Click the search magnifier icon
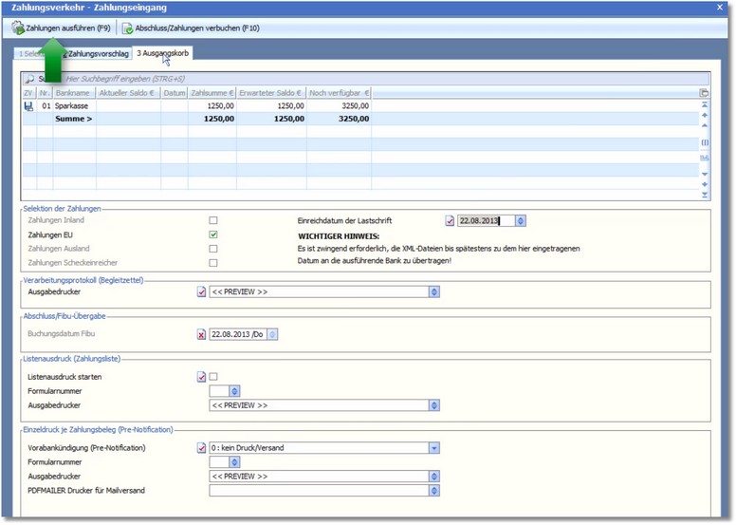 point(29,79)
